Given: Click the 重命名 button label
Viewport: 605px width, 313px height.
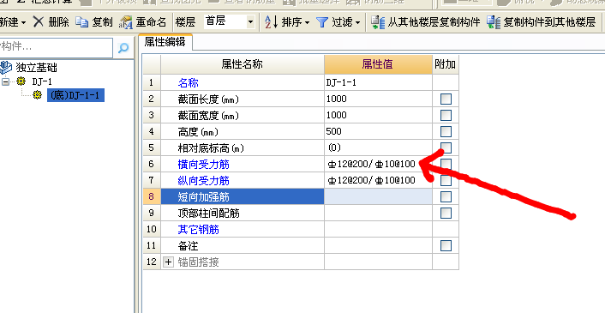Looking at the screenshot, I should point(151,22).
